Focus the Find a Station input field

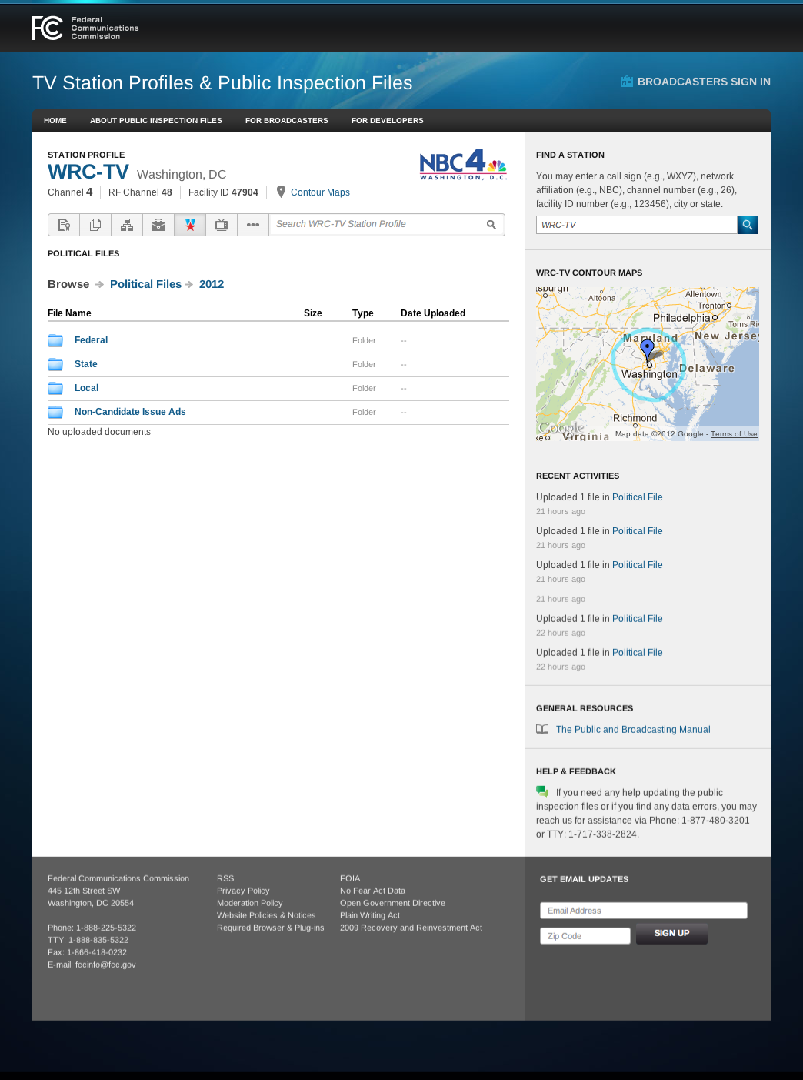click(637, 225)
